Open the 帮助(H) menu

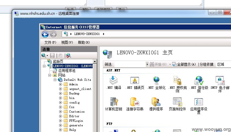click(84, 42)
